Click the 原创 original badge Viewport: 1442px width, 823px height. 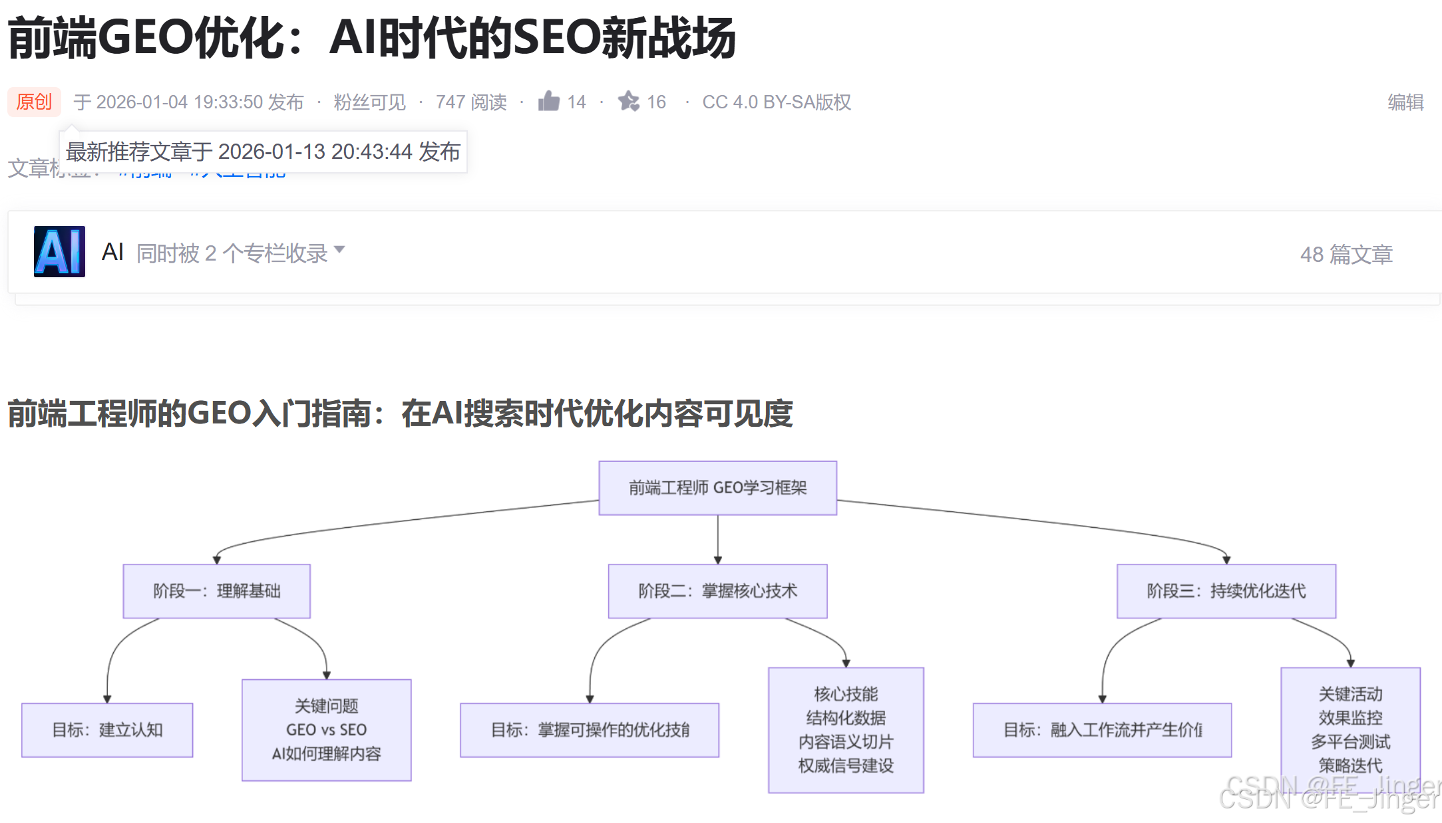tap(34, 102)
